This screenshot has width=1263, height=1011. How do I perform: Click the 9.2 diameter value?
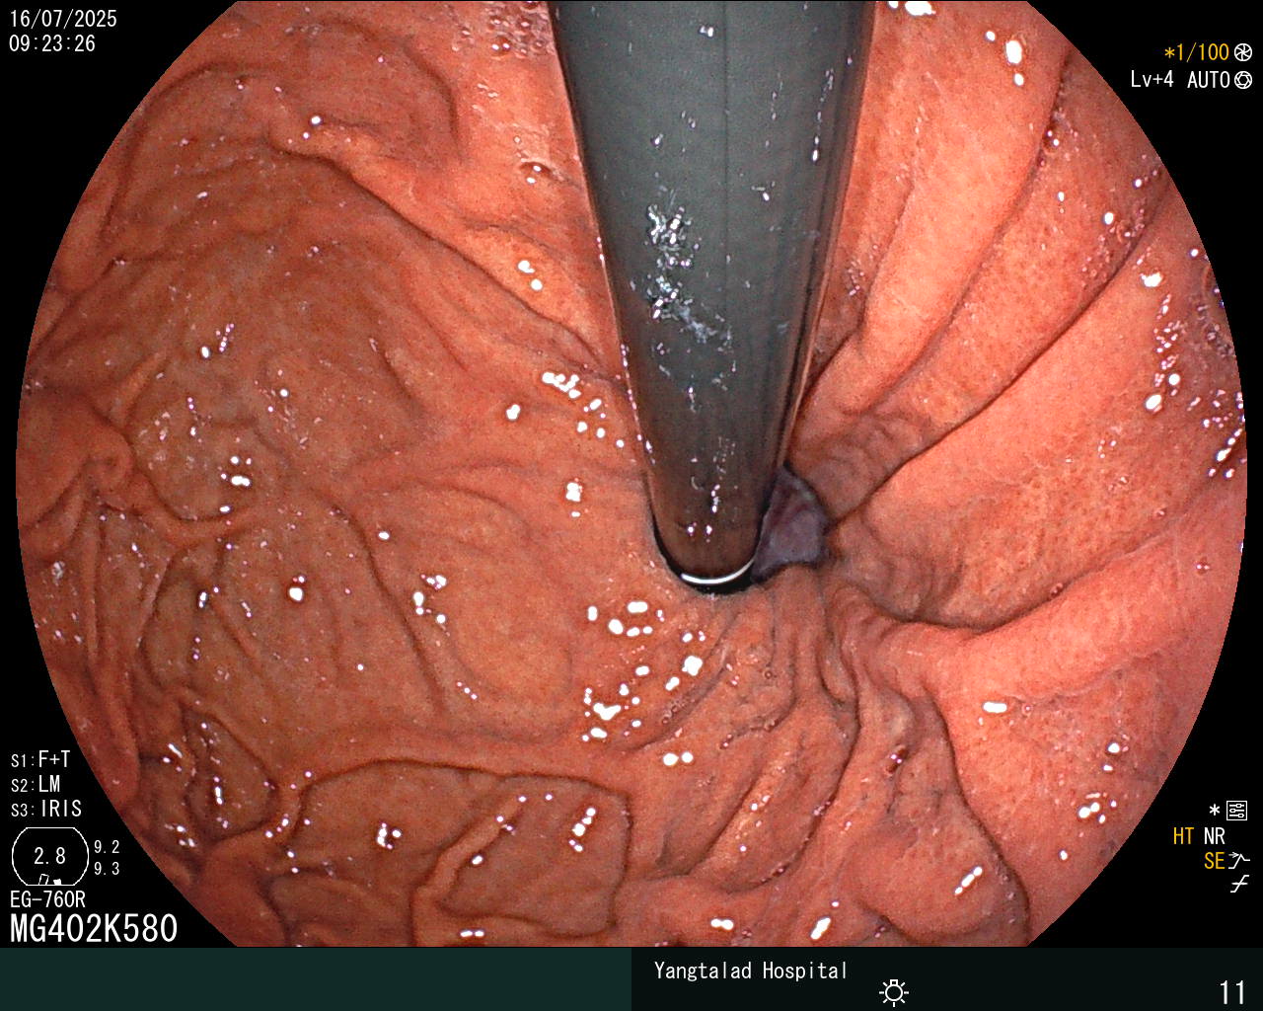click(x=107, y=847)
